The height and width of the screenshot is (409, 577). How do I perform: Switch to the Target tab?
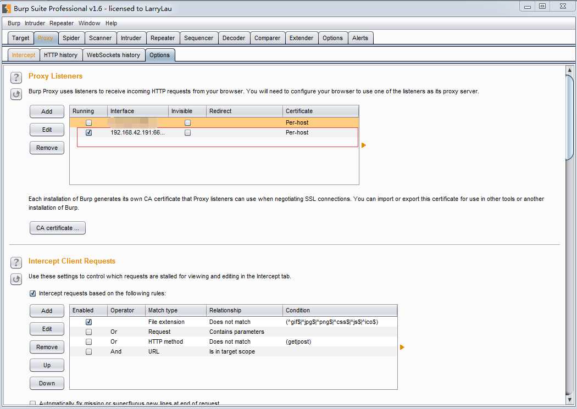21,38
